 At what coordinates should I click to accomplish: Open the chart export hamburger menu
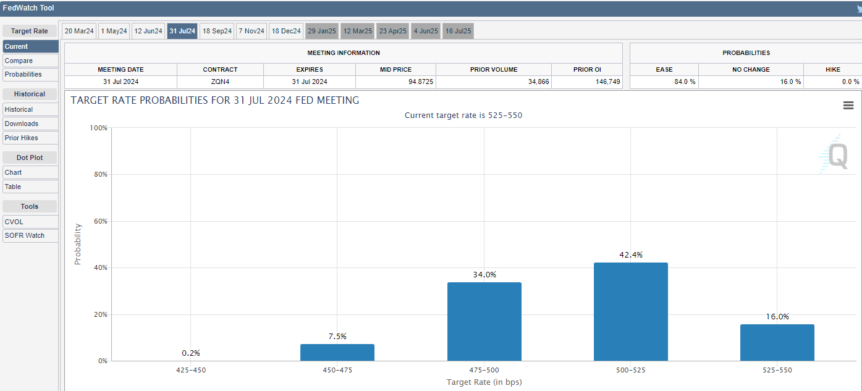tap(848, 106)
